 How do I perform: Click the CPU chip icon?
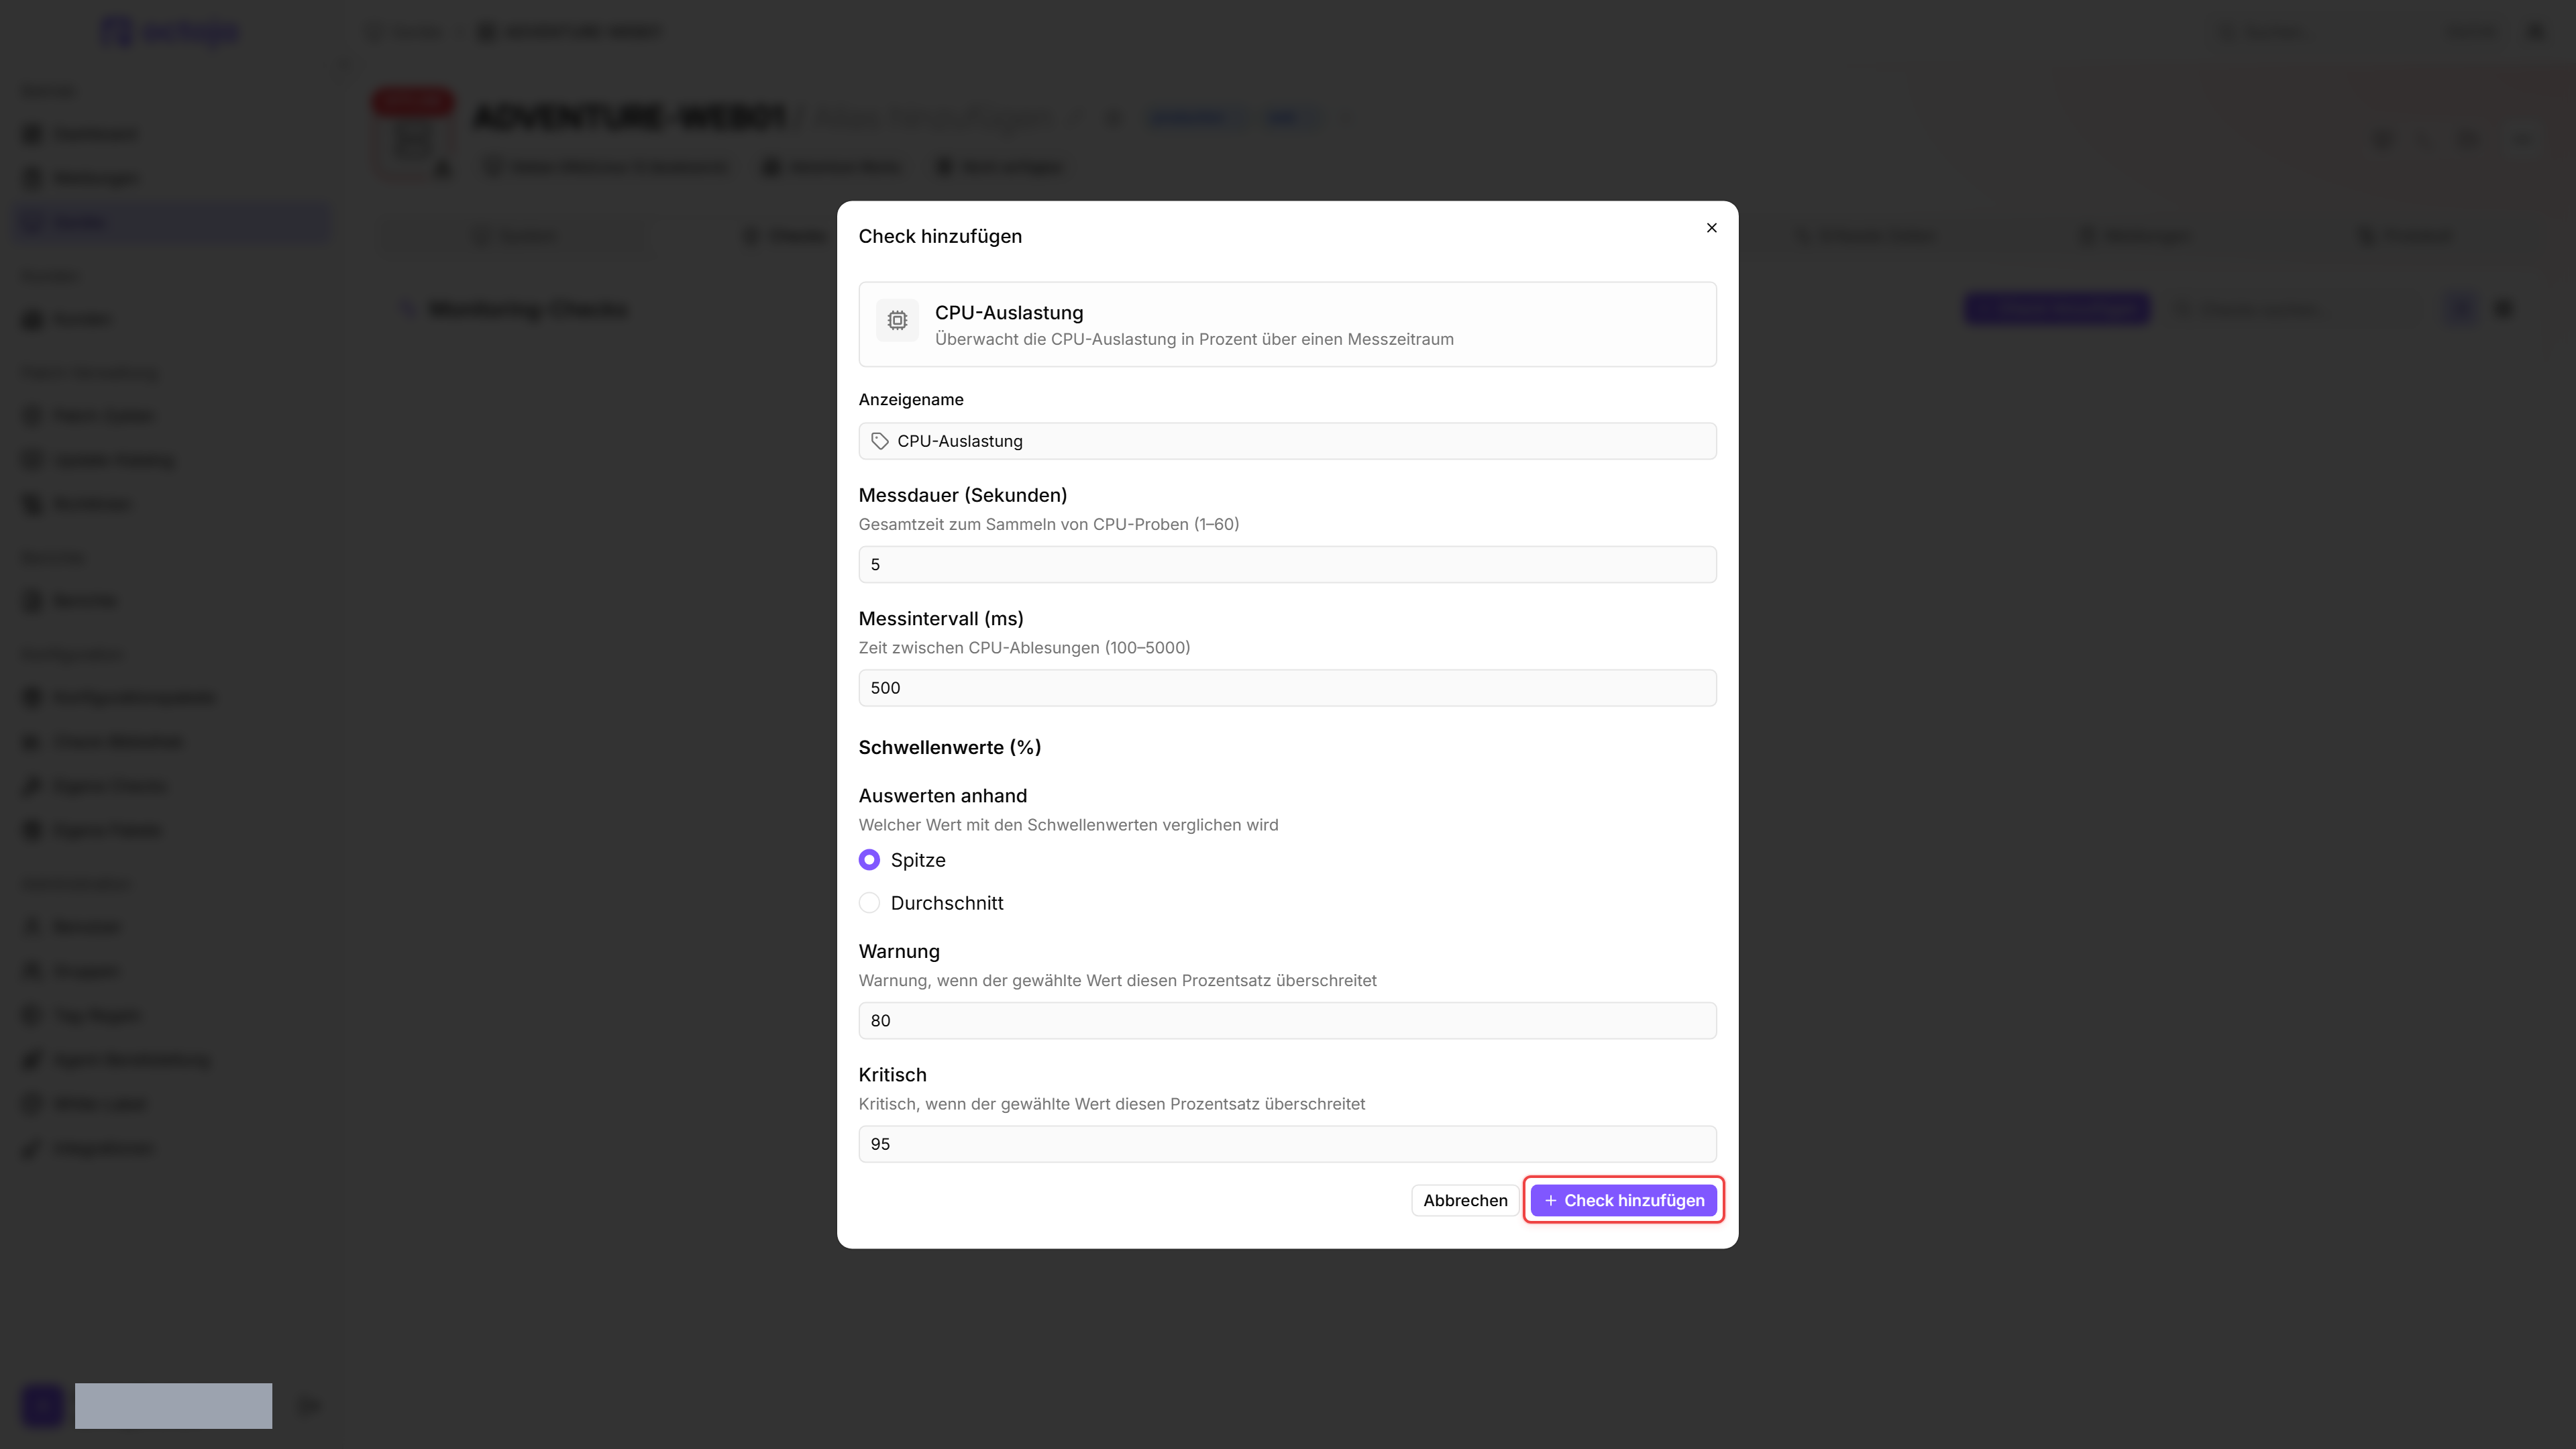(897, 321)
